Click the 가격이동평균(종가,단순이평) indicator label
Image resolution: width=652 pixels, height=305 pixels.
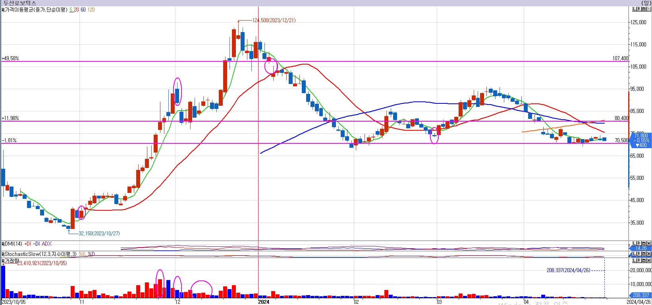tap(36, 10)
